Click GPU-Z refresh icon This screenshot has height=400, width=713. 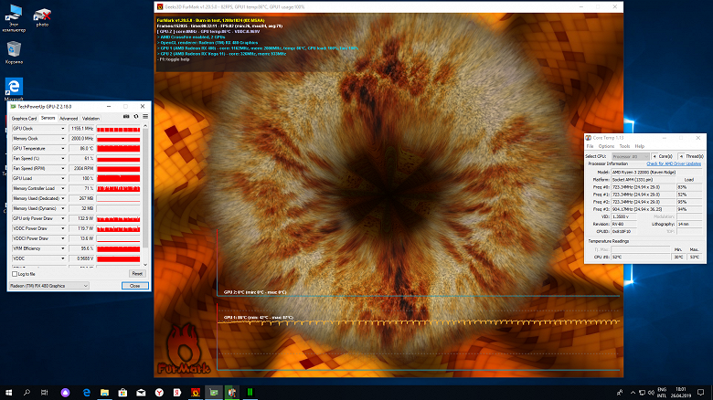[136, 117]
